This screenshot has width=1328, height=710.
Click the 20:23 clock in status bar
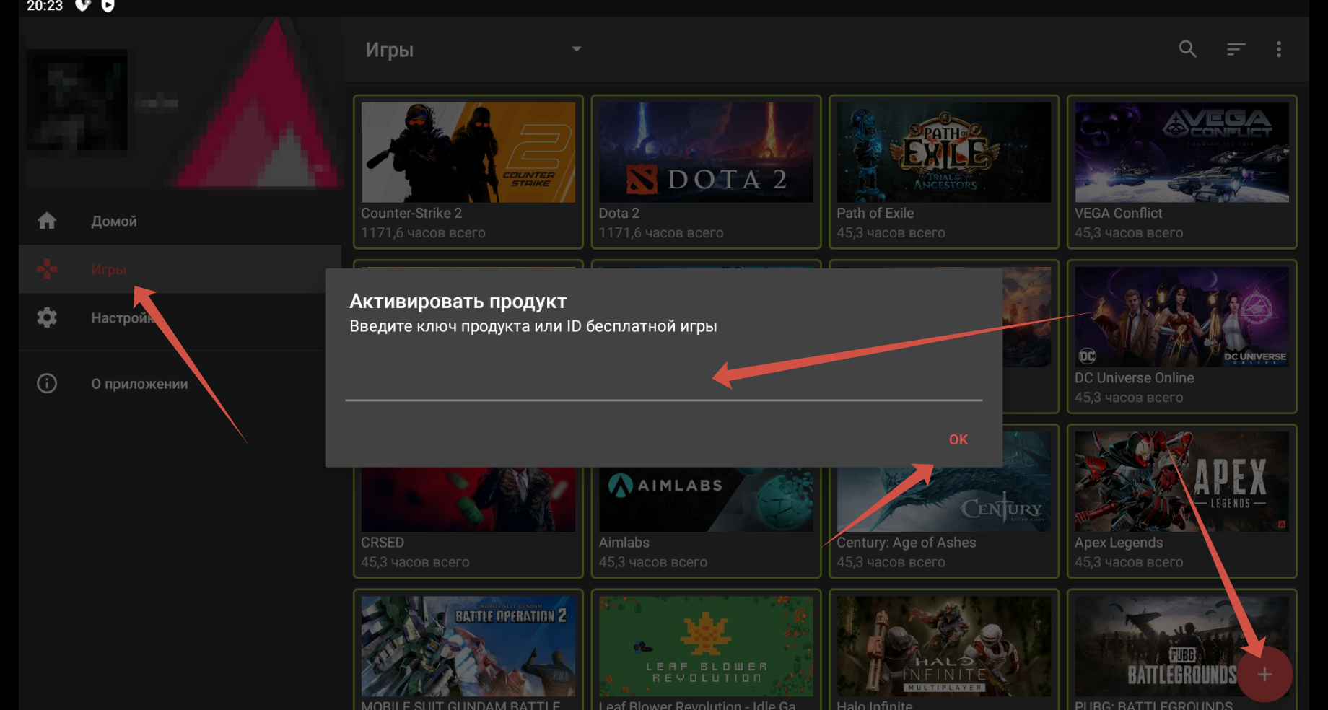coord(45,6)
